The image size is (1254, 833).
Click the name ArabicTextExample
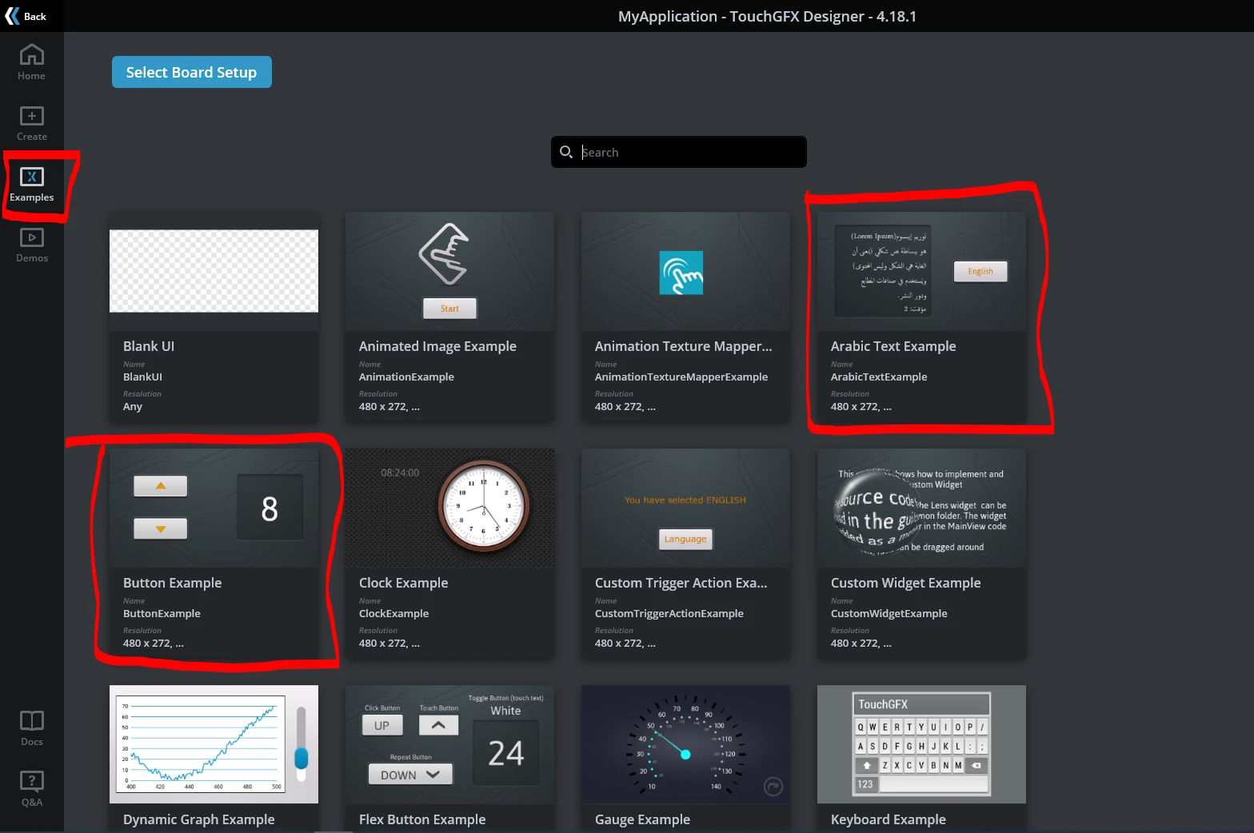pyautogui.click(x=879, y=377)
